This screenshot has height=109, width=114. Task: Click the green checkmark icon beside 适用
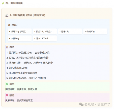click(x=7, y=84)
